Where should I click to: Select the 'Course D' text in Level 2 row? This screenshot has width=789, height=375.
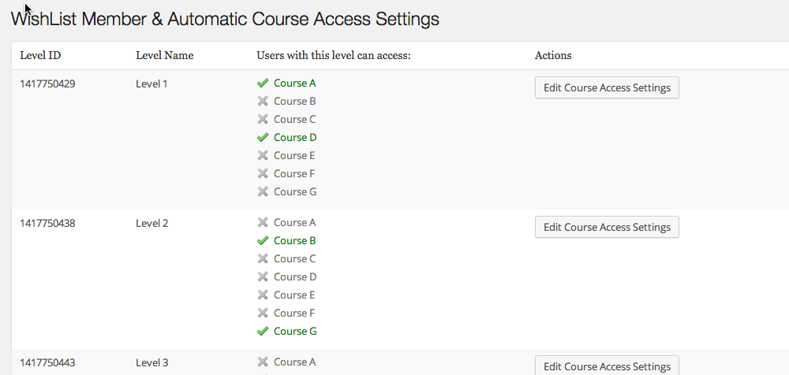[x=295, y=277]
